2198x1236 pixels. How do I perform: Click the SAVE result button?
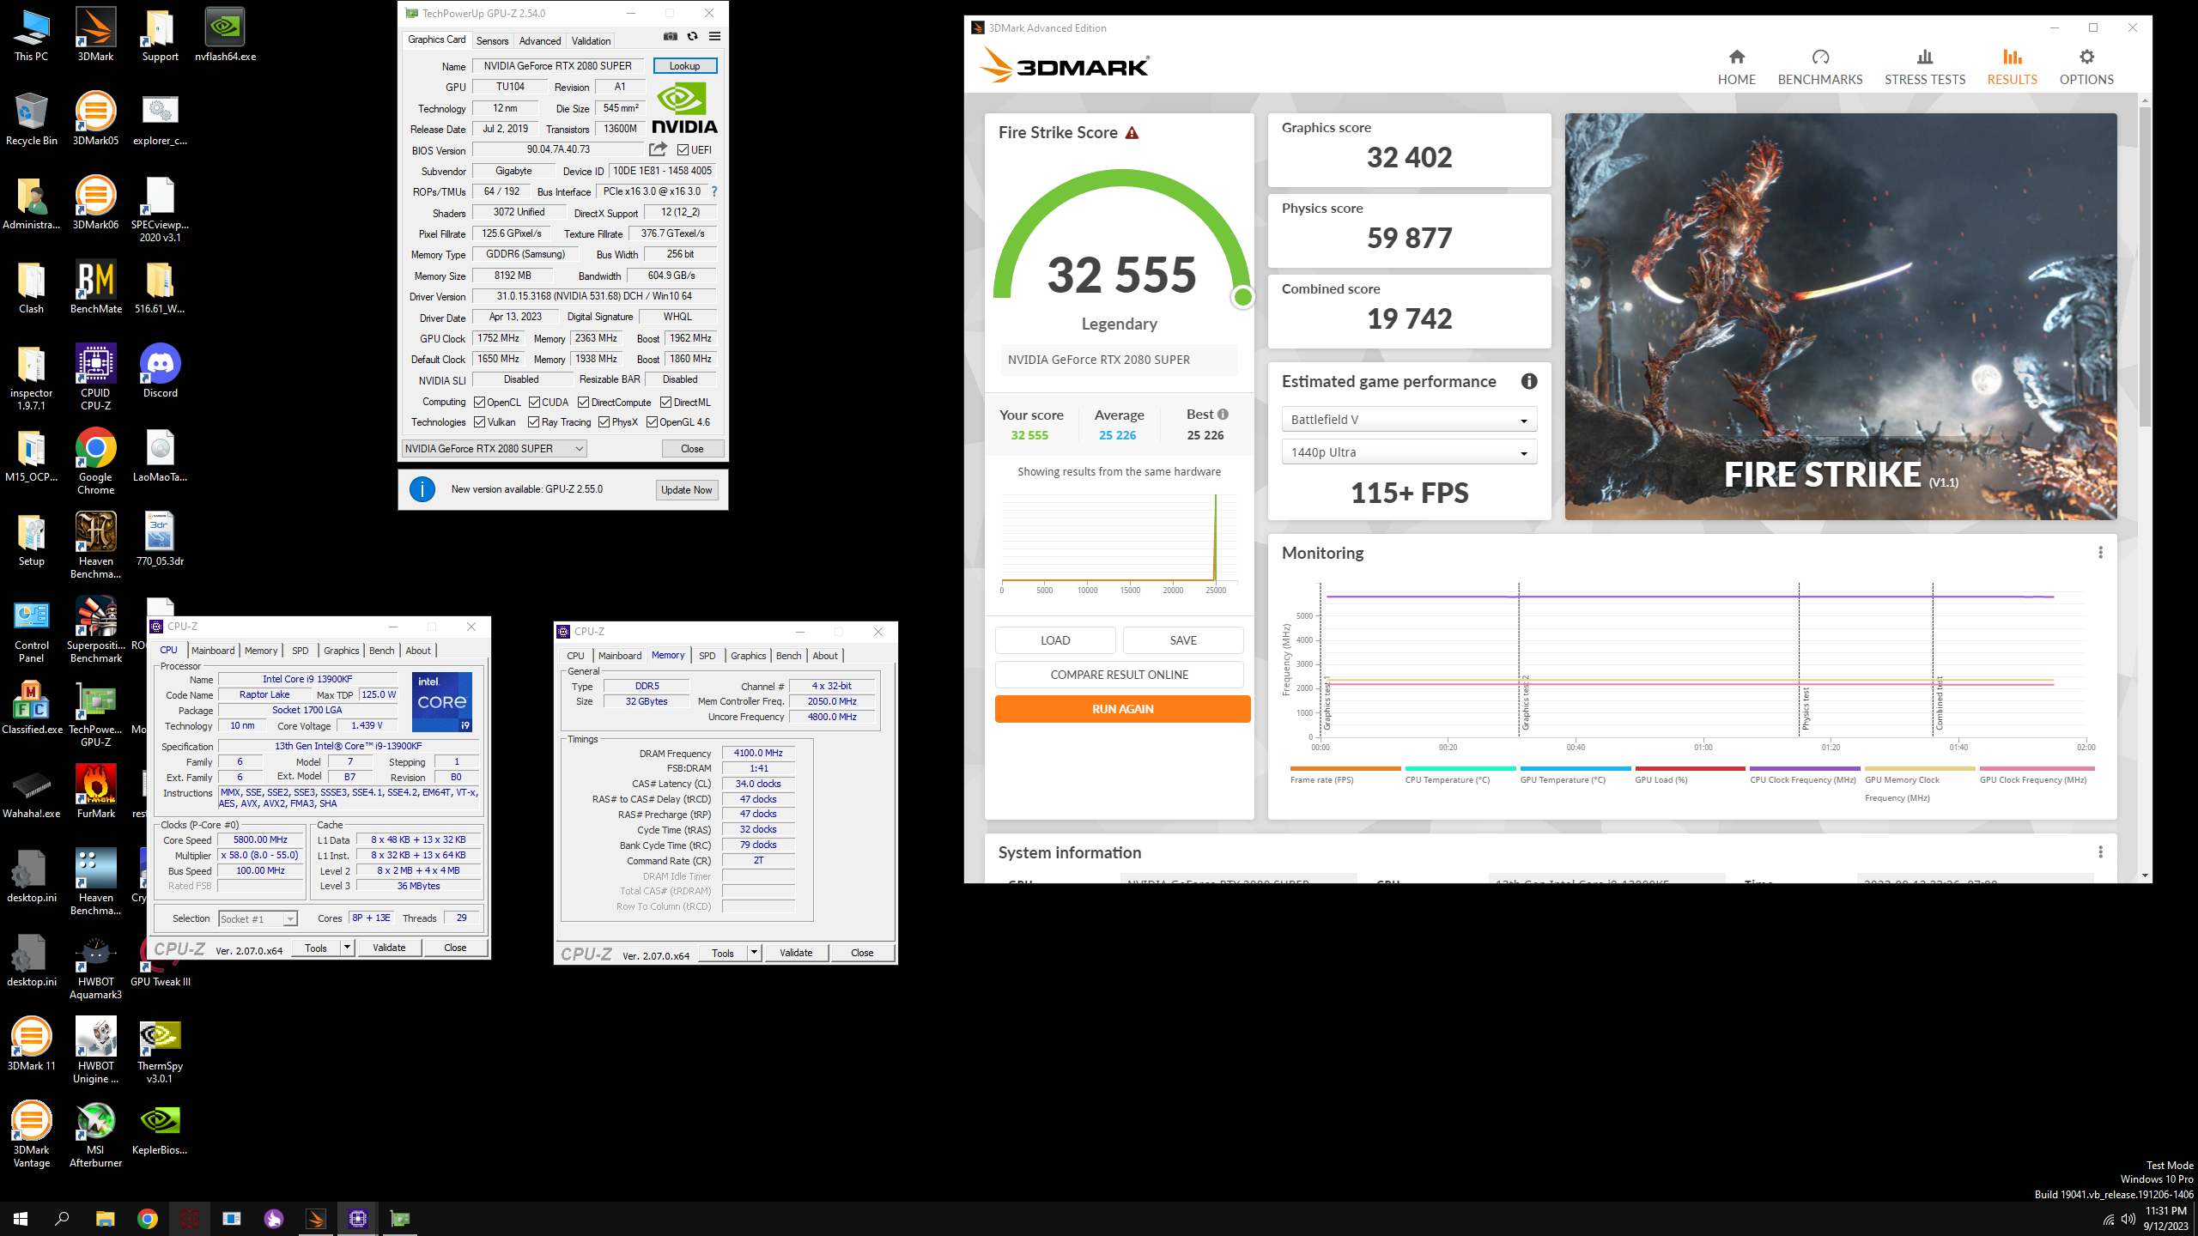[x=1183, y=640]
